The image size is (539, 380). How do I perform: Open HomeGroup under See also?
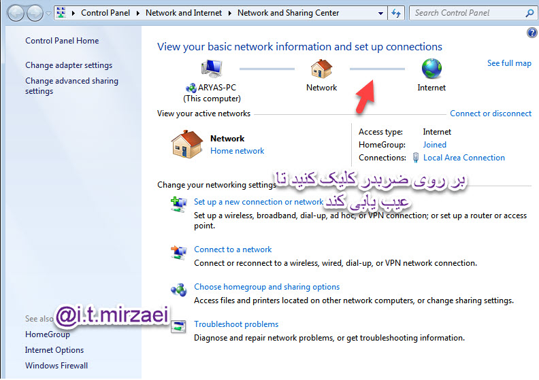pyautogui.click(x=48, y=334)
